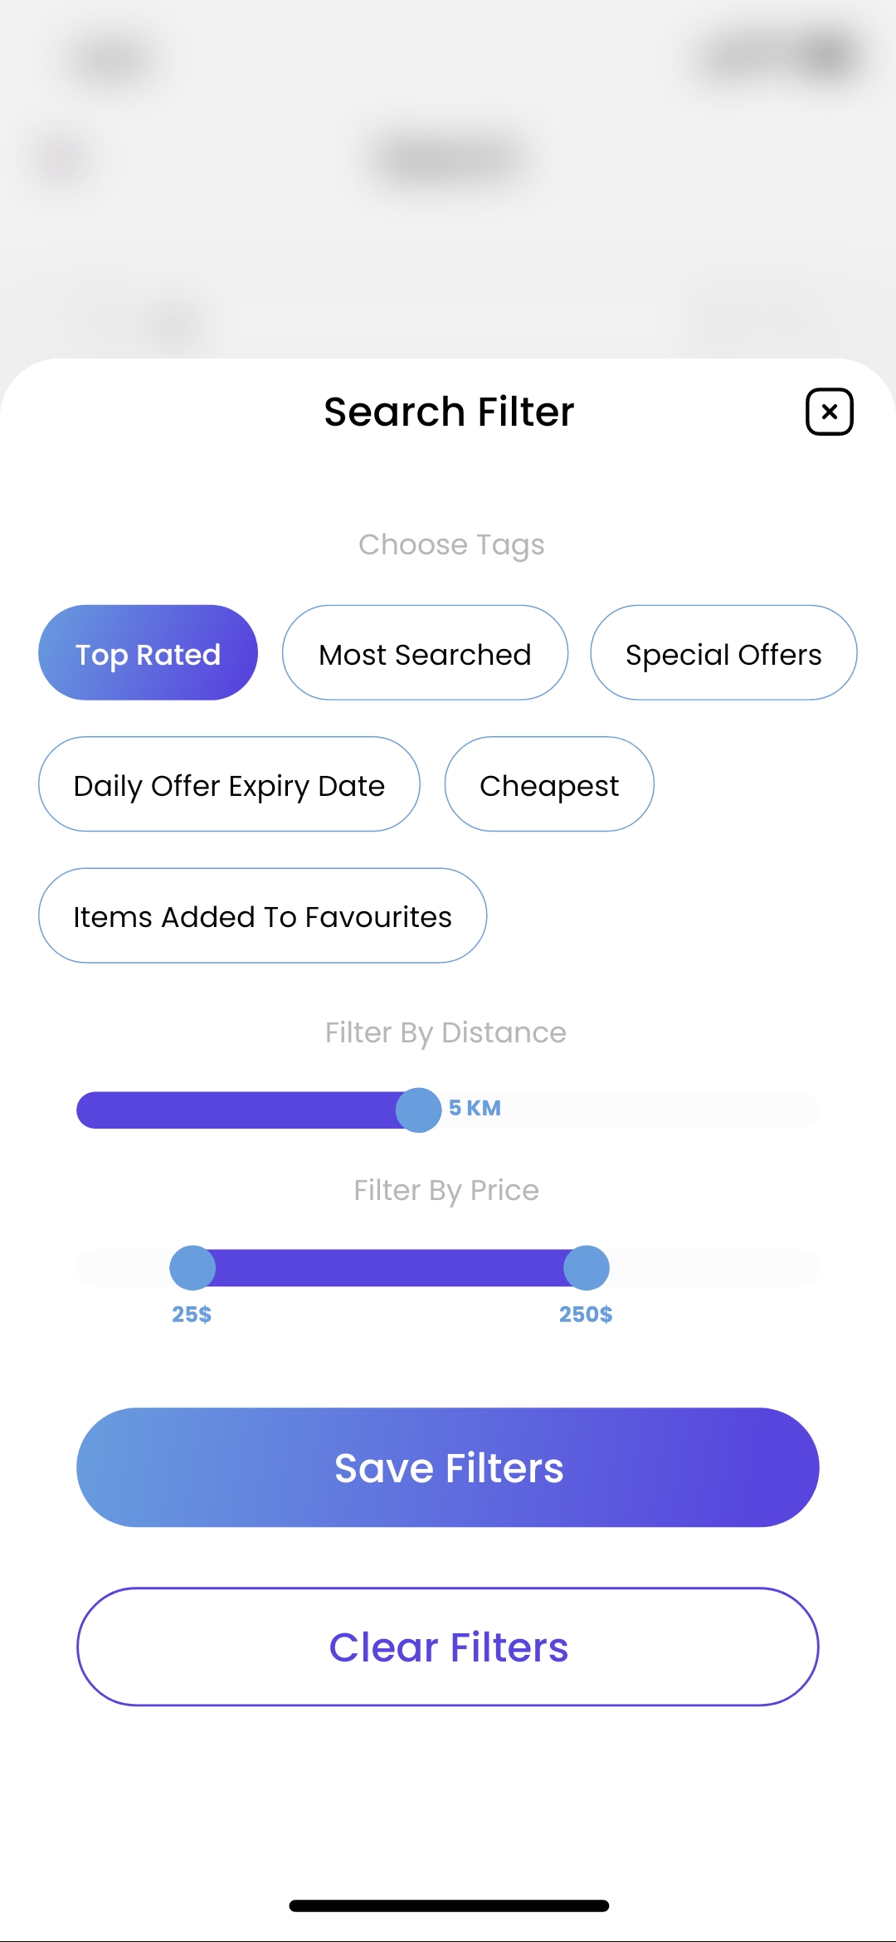The image size is (896, 1942).
Task: Close the Search Filter sheet
Action: click(x=829, y=412)
